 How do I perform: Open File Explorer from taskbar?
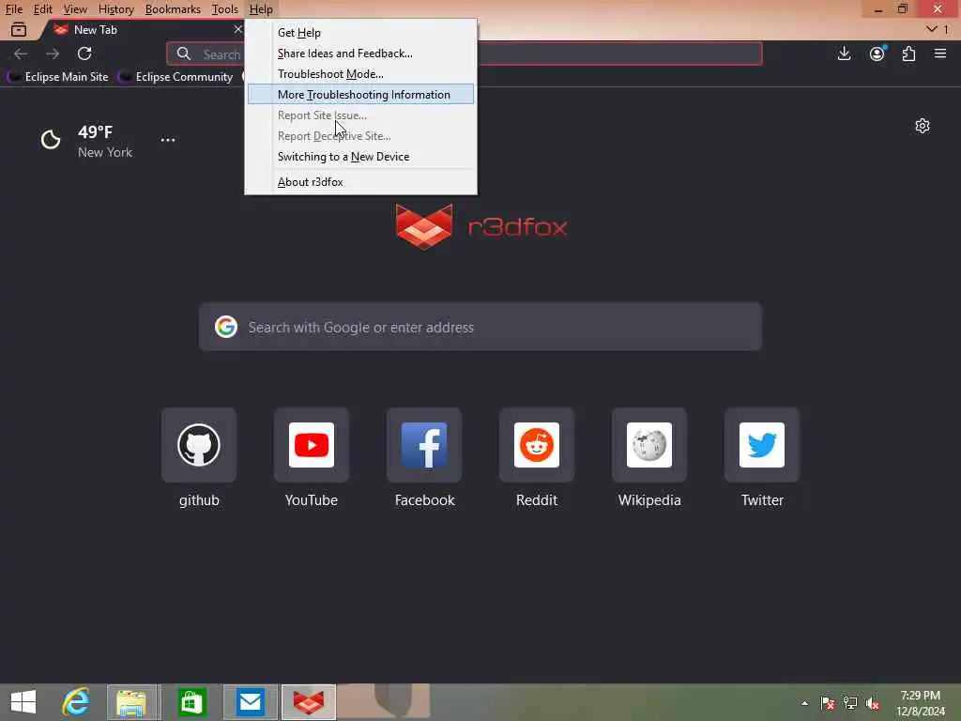[x=130, y=702]
